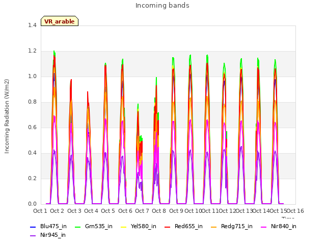The height and width of the screenshot is (245, 326).
Task: Click the 0.8 y-axis tick label
Action: 32,102
